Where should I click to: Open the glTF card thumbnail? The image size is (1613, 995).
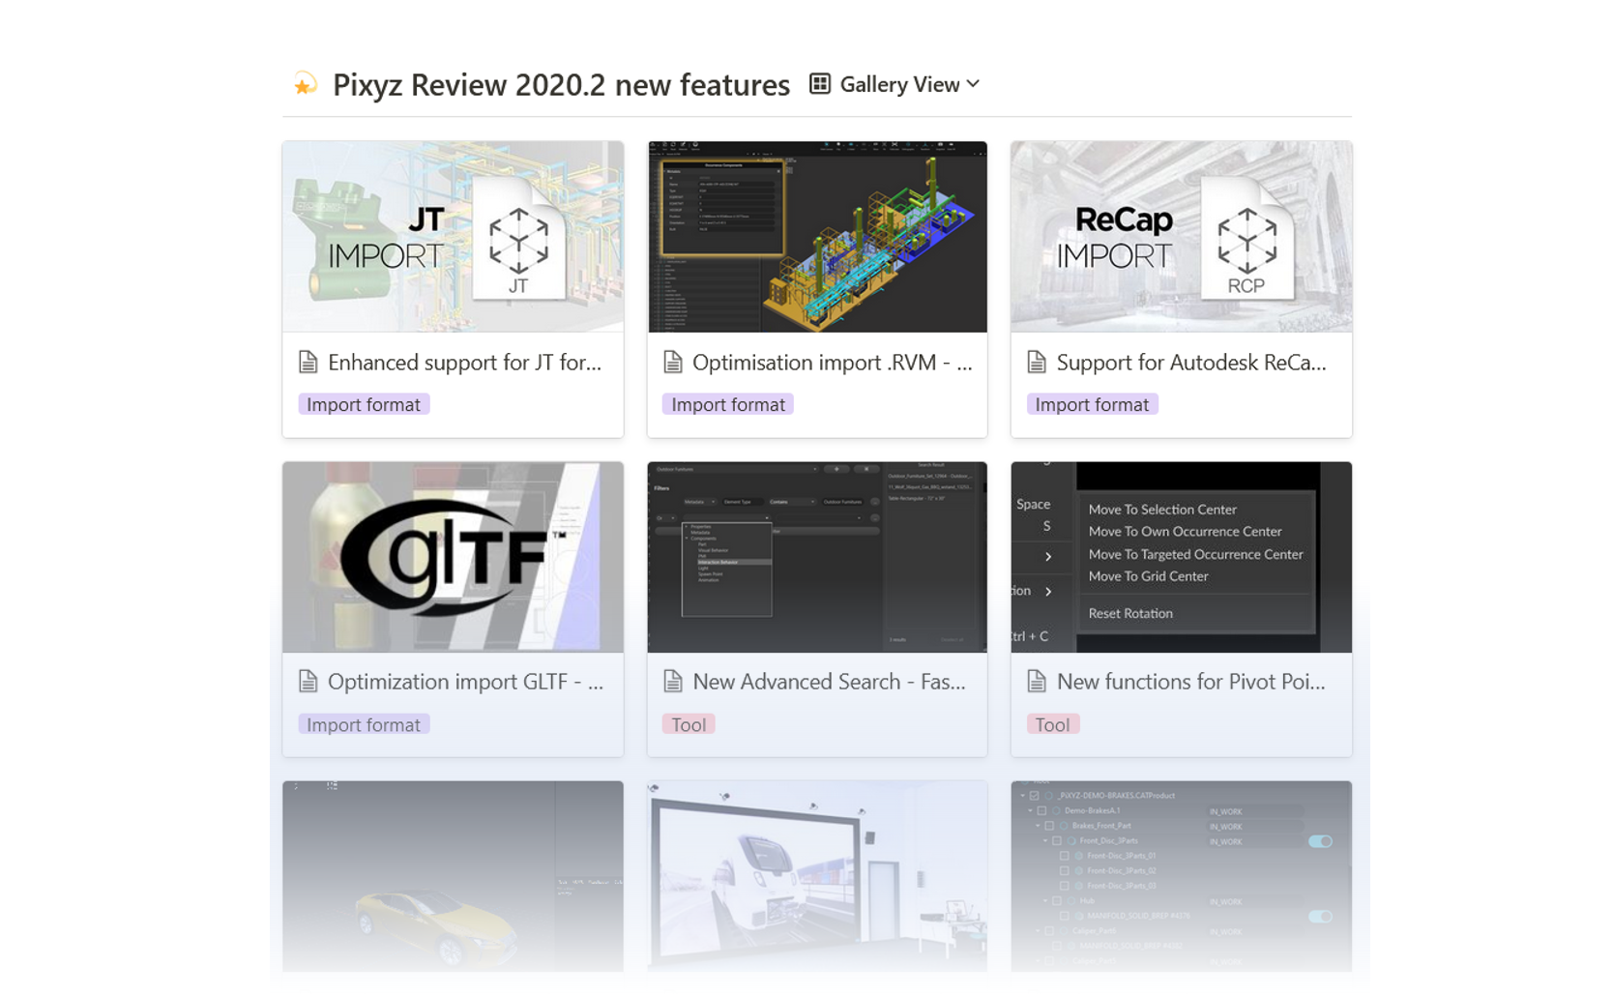[x=453, y=557]
